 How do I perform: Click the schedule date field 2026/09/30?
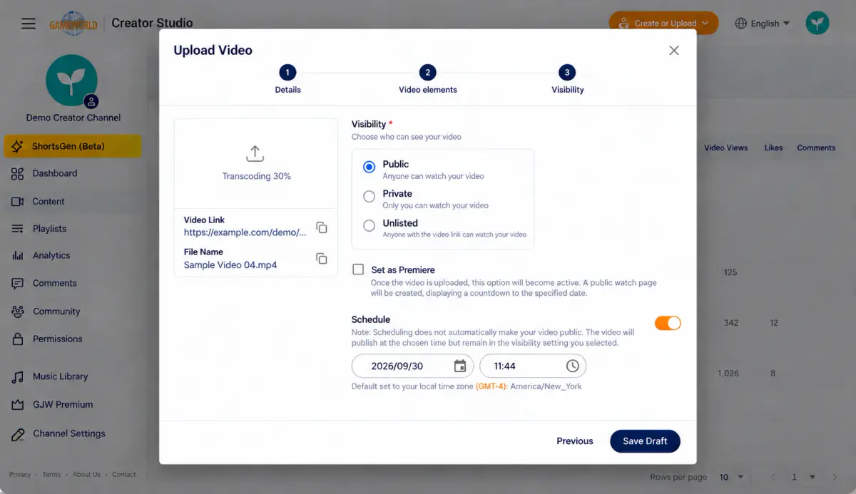[x=412, y=366]
